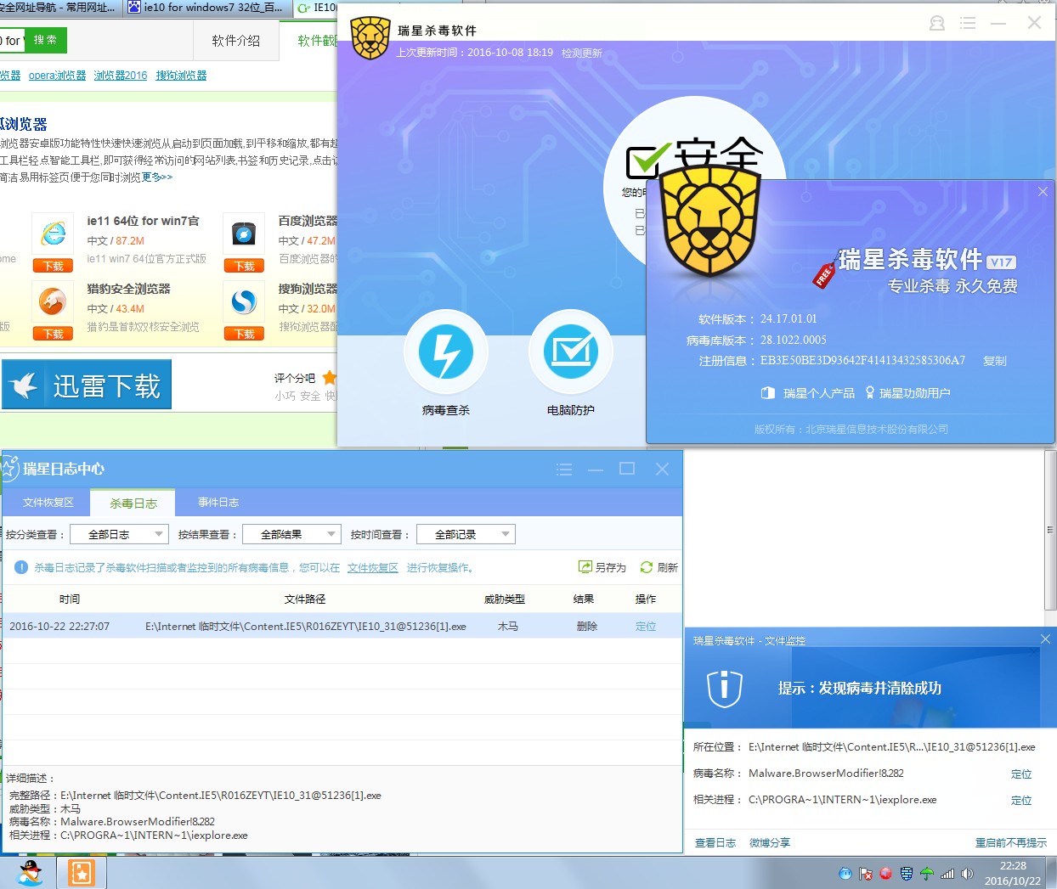Click 下载 under 猎豹安全浏览器 icon
Image resolution: width=1057 pixels, height=889 pixels.
pos(53,334)
